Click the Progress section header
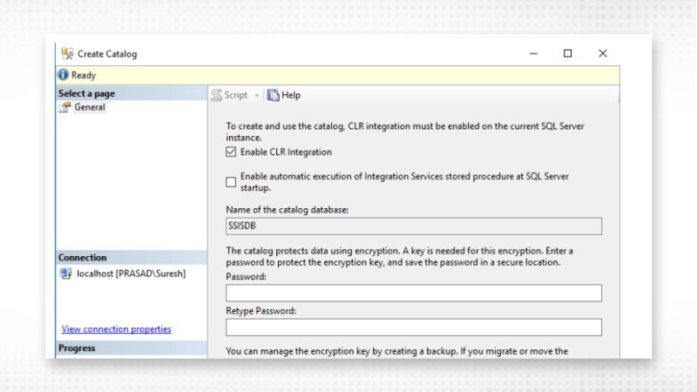Image resolution: width=697 pixels, height=392 pixels. (x=132, y=348)
